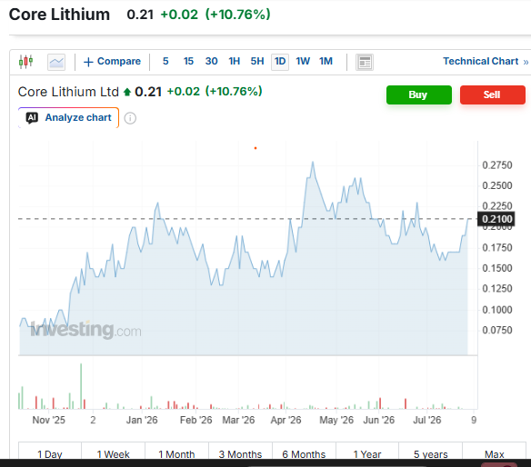Set chart interval to 5 minutes
Viewport: 531px width, 467px height.
[165, 61]
